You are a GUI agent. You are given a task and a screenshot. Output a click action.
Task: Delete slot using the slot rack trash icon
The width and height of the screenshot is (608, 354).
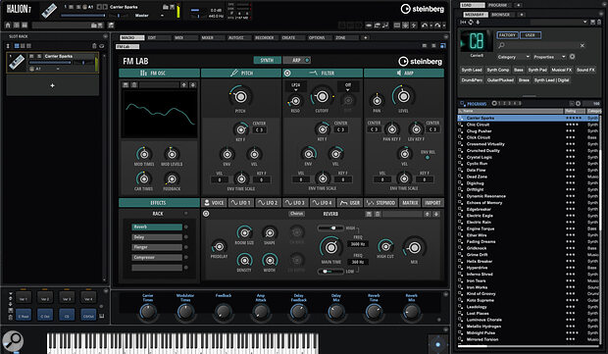pyautogui.click(x=94, y=46)
